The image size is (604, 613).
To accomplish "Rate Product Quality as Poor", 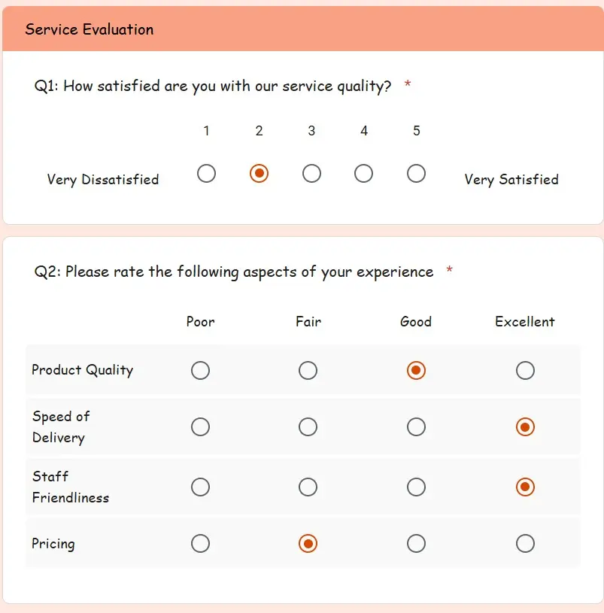I will click(x=200, y=370).
